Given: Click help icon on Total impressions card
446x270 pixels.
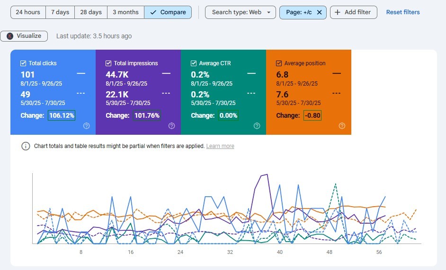Looking at the screenshot, I should point(171,126).
